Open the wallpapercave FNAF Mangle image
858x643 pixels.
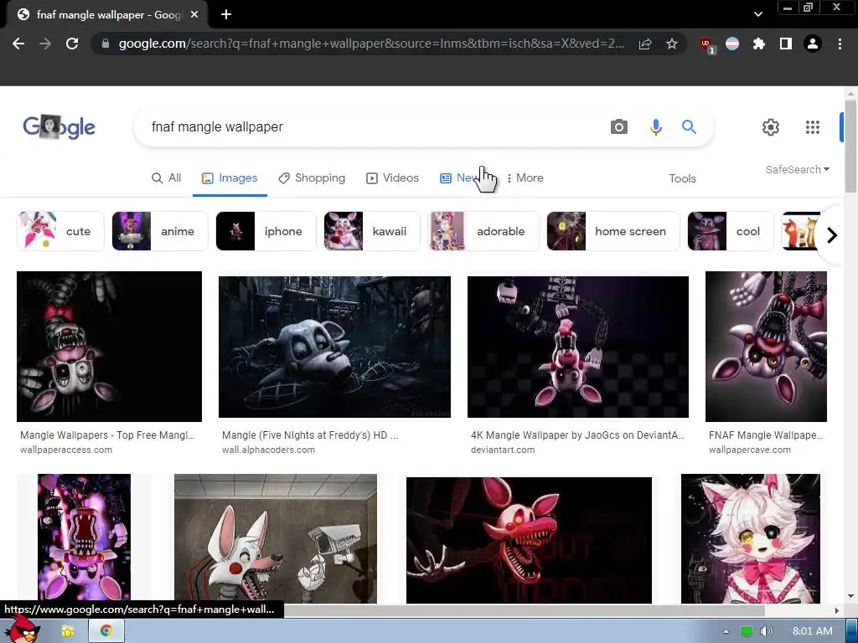coord(766,347)
